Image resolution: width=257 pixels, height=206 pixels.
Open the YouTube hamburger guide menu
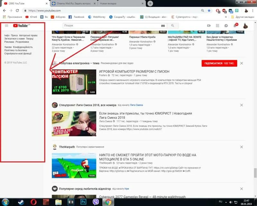pyautogui.click(x=6, y=25)
